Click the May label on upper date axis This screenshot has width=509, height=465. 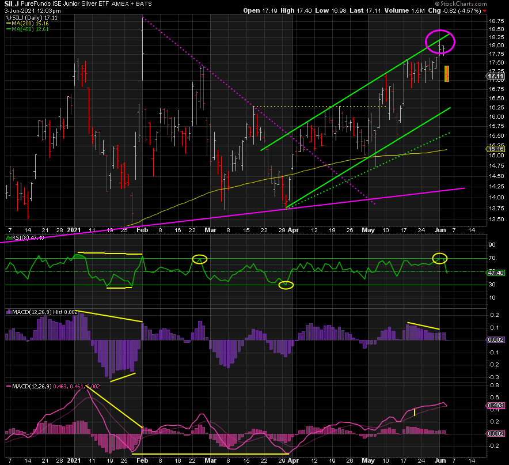pos(368,230)
